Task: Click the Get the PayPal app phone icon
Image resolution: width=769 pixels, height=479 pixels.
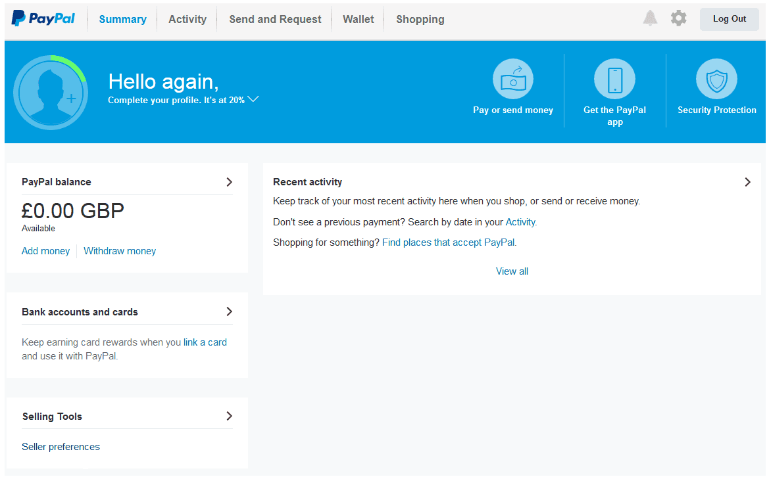Action: tap(614, 80)
